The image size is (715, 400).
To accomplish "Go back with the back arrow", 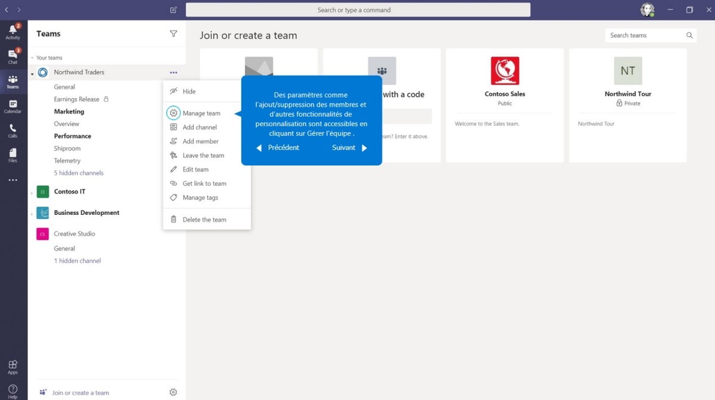I will (x=7, y=10).
